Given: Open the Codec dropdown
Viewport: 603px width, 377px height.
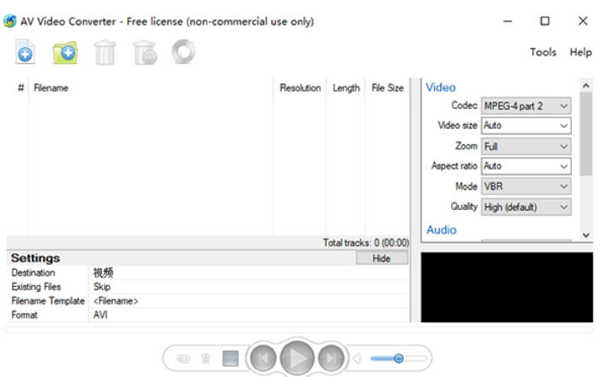Looking at the screenshot, I should pos(526,106).
